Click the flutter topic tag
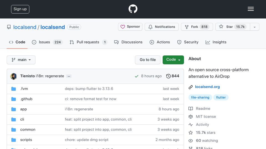Screen dimensions: 266x149 (221, 97)
